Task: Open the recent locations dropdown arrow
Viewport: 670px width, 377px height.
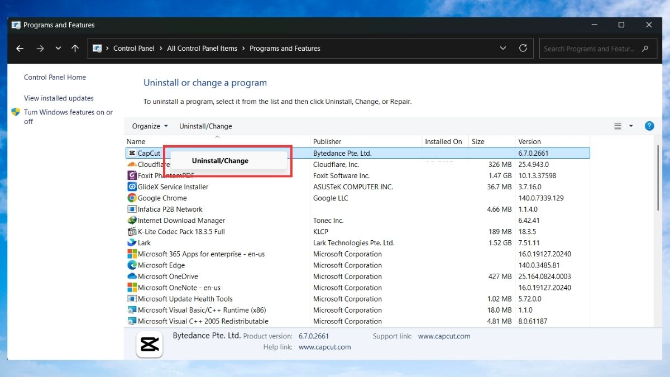Action: coord(58,49)
